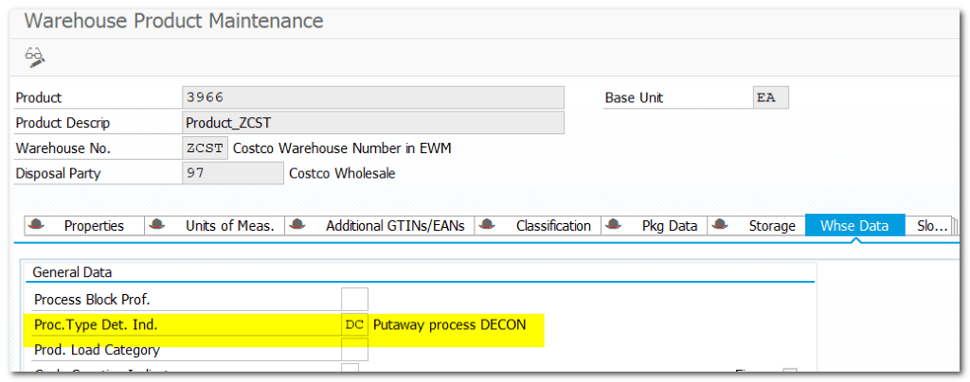Click the Prod. Load Category field
970x382 pixels.
355,350
